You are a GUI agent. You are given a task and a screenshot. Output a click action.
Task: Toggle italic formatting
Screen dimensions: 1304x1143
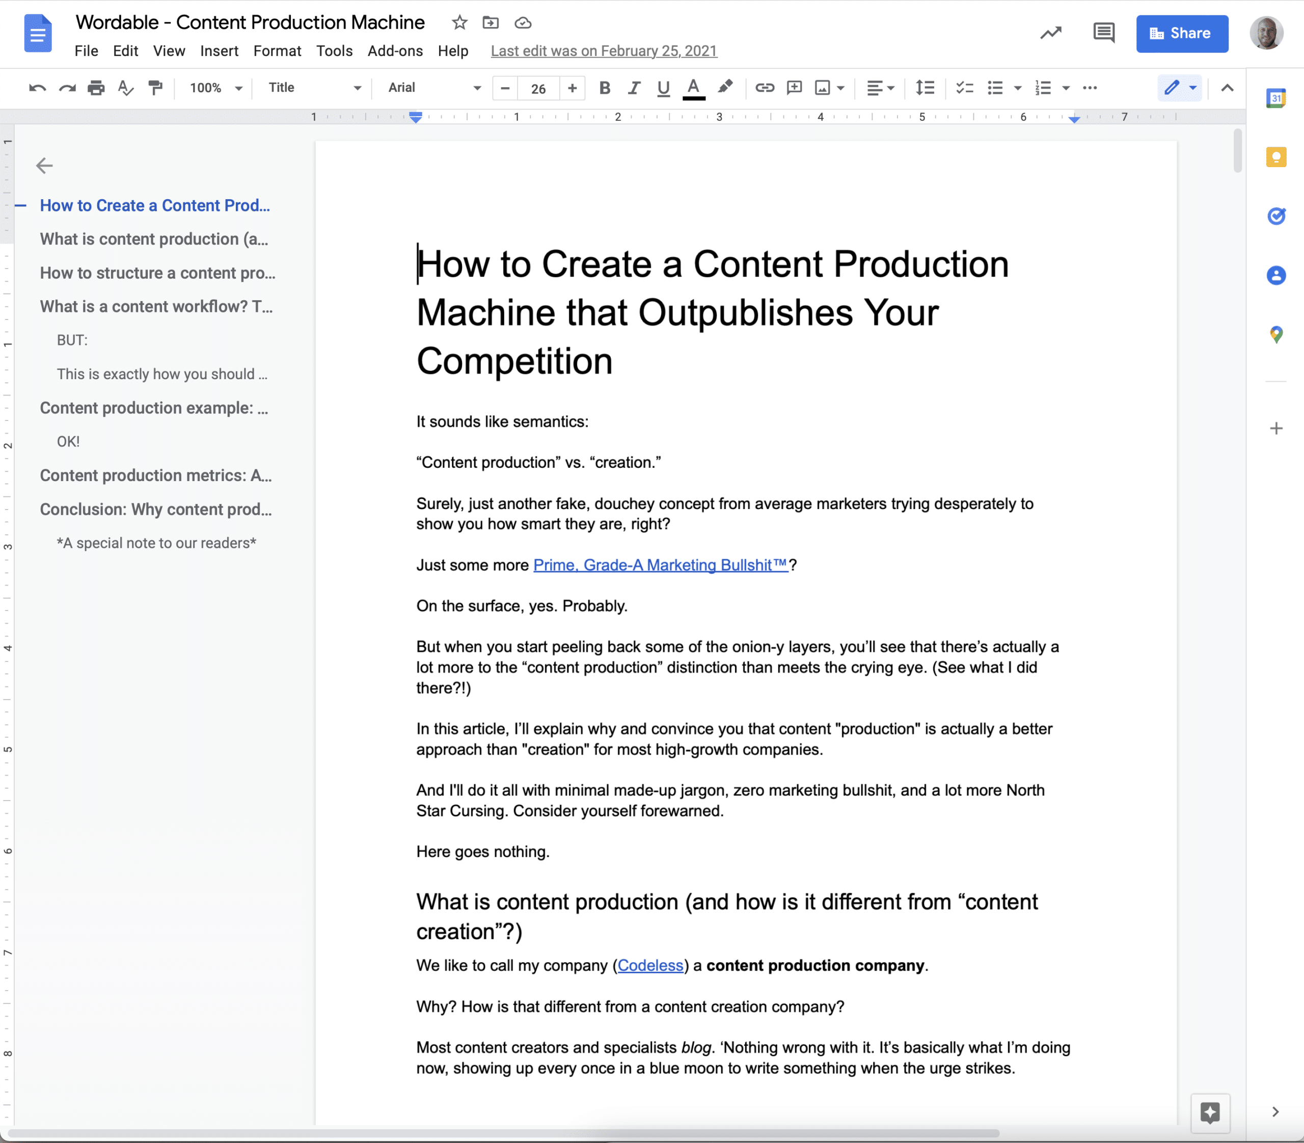pos(633,87)
